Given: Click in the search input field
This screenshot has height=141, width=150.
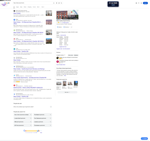Looking at the screenshot, I should click(33, 3).
